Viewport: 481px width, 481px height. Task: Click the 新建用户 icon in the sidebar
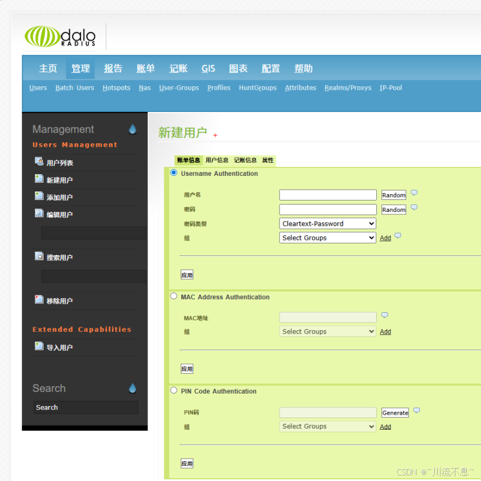[x=39, y=179]
